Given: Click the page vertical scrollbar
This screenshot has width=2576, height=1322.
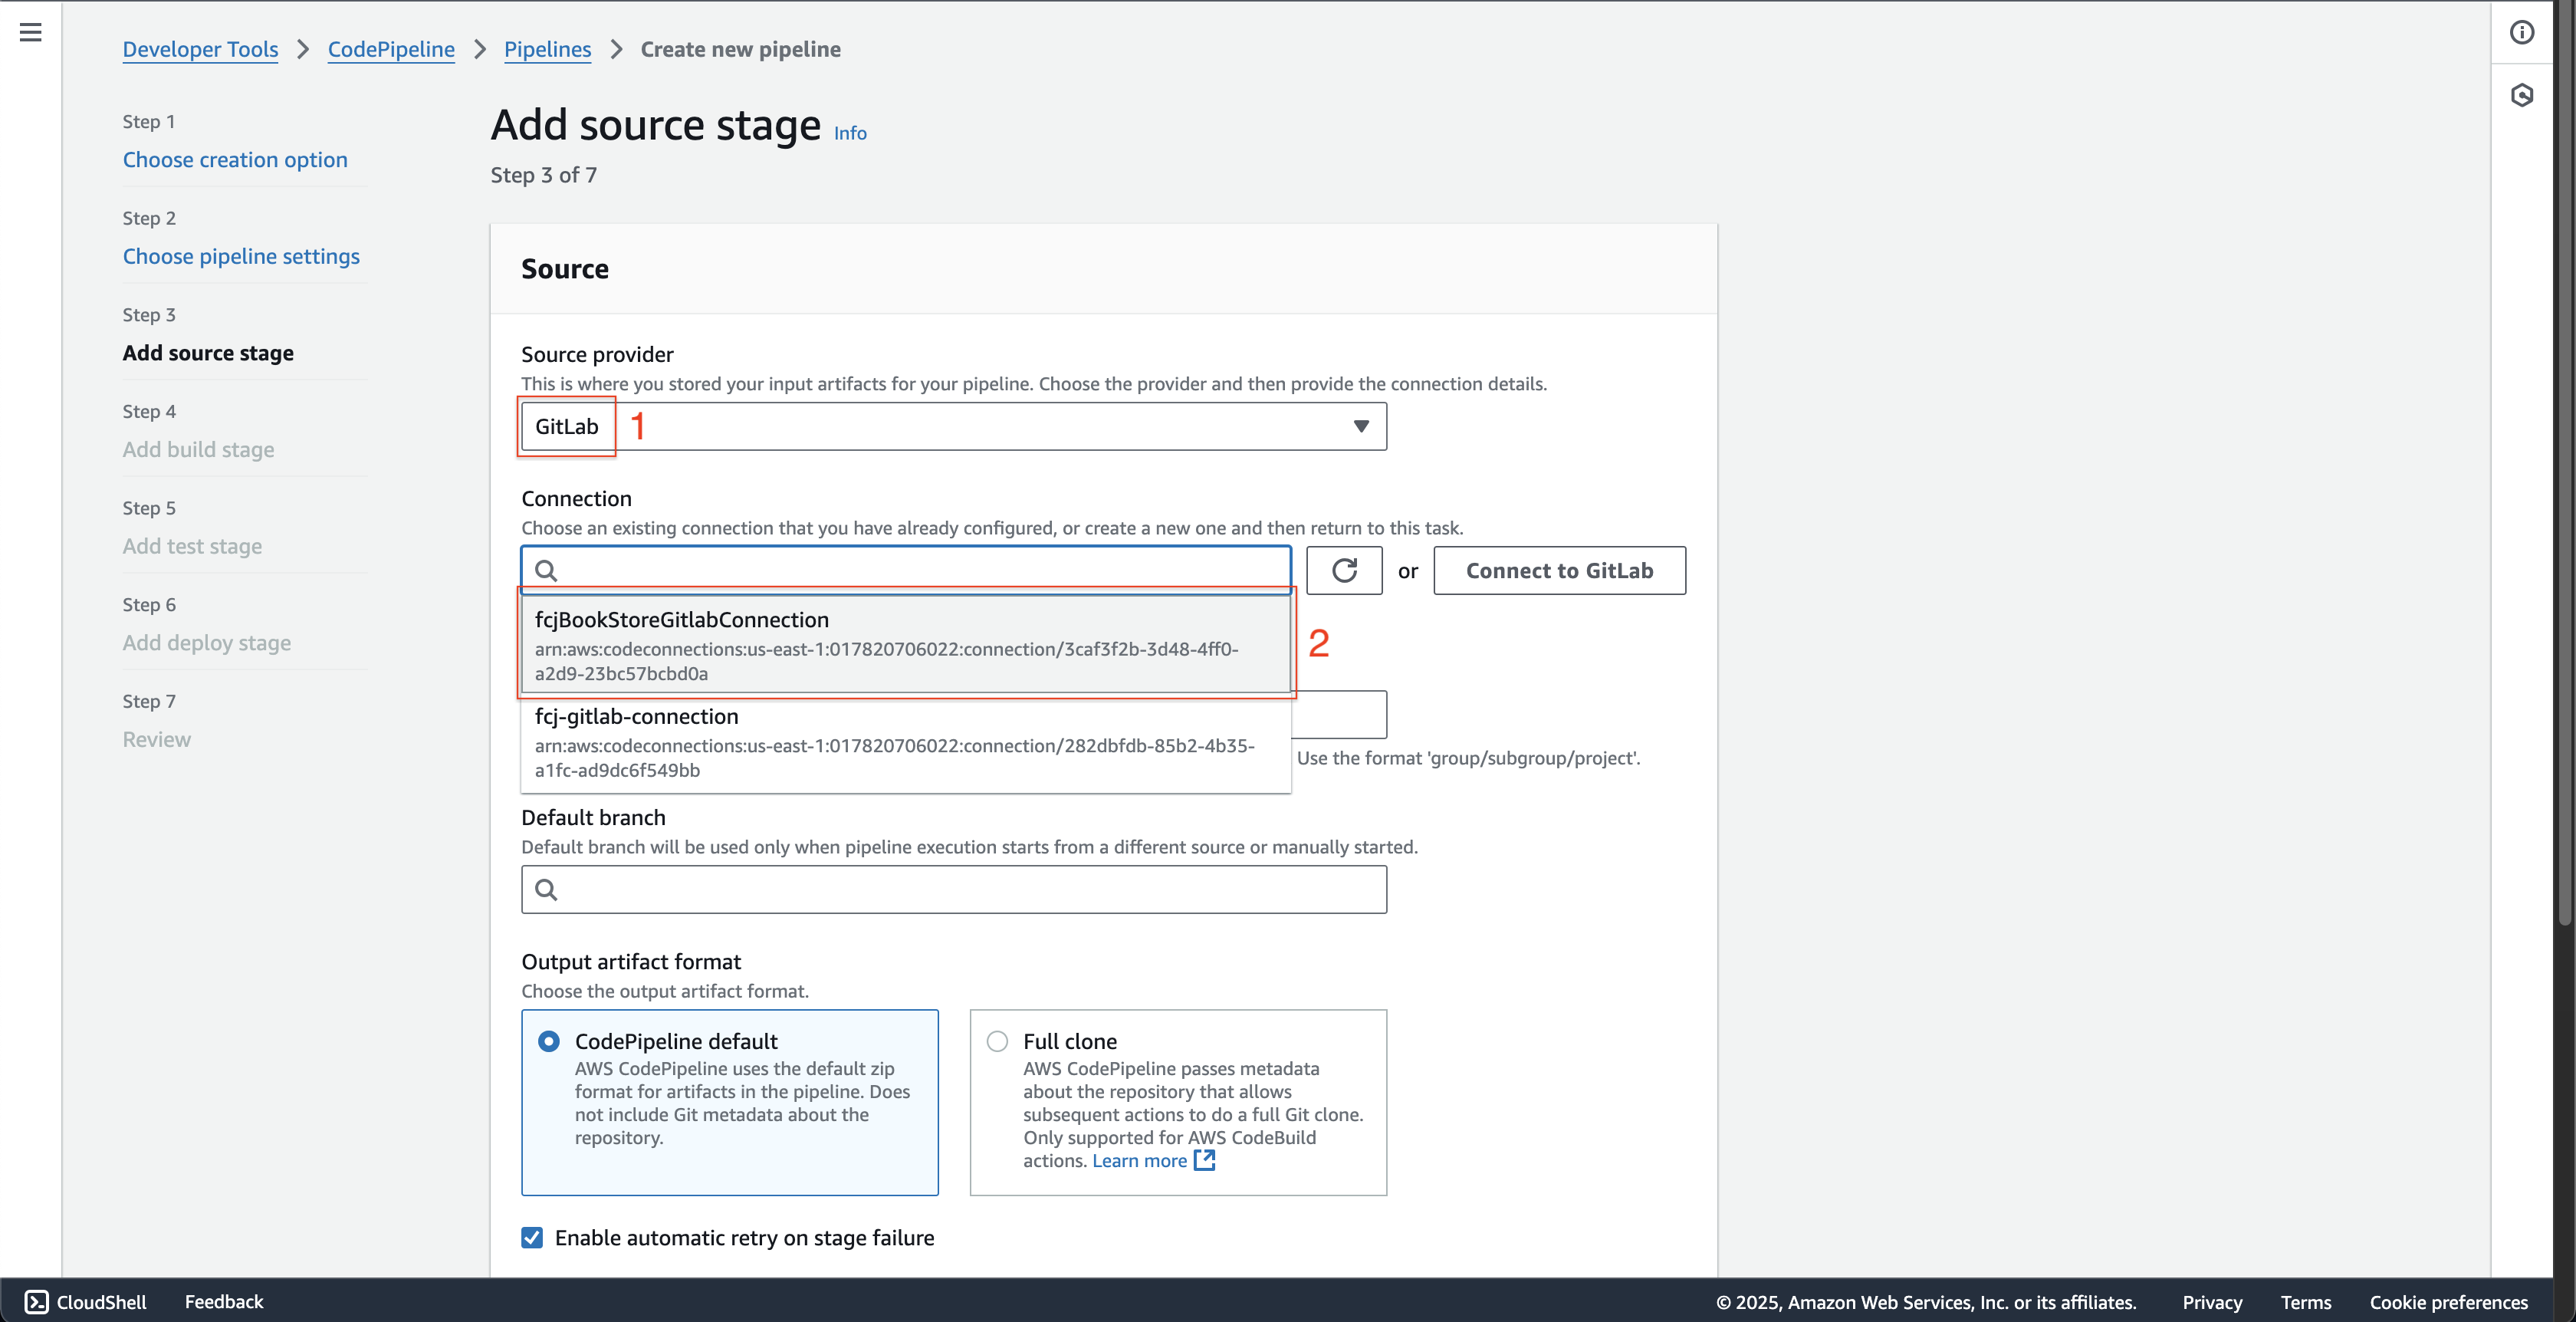Looking at the screenshot, I should [x=2566, y=465].
